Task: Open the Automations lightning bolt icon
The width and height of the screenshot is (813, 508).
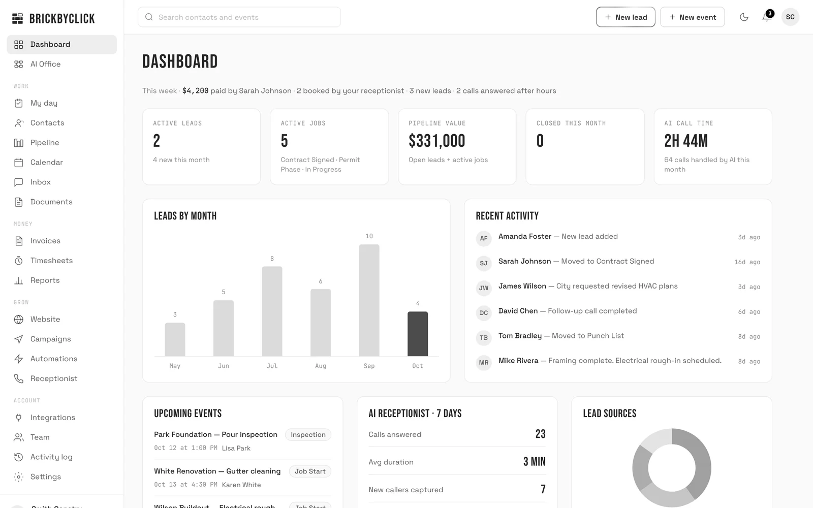Action: [x=19, y=359]
